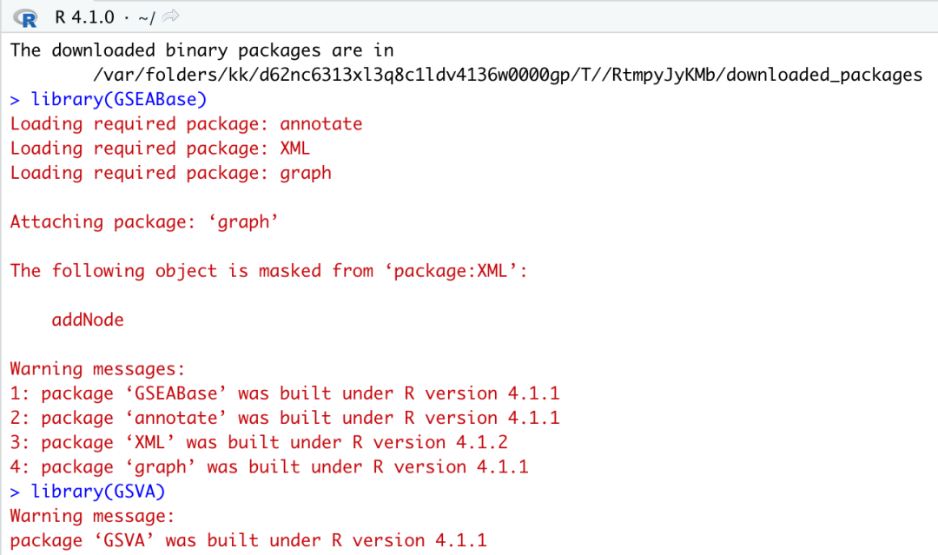Click the masked from 'package:XML' message

coord(268,271)
